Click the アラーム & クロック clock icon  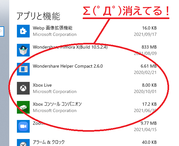[x=23, y=143]
